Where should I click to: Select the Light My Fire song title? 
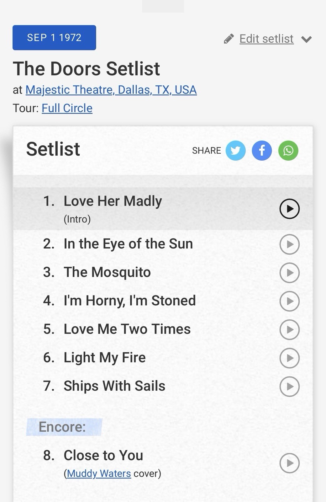(105, 358)
